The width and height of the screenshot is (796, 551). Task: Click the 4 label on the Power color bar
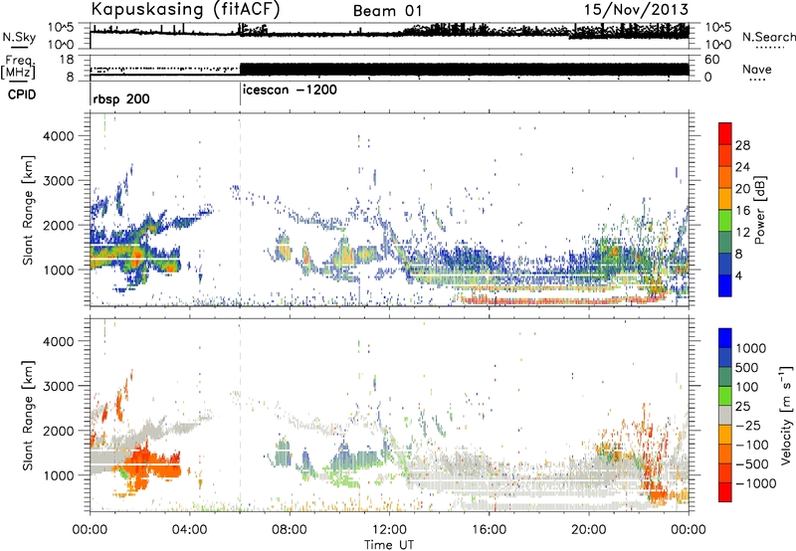click(x=740, y=275)
